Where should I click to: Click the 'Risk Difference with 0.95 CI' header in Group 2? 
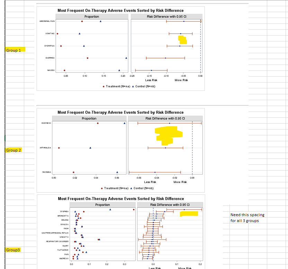(165, 118)
